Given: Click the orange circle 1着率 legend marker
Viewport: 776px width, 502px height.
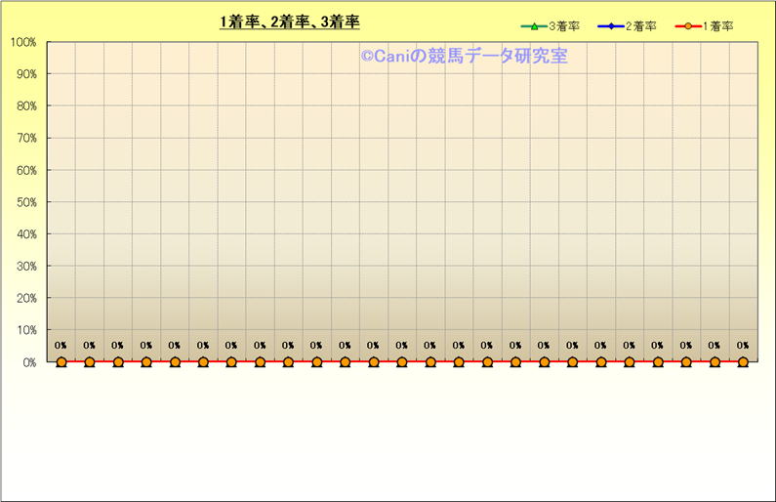Looking at the screenshot, I should [x=689, y=26].
